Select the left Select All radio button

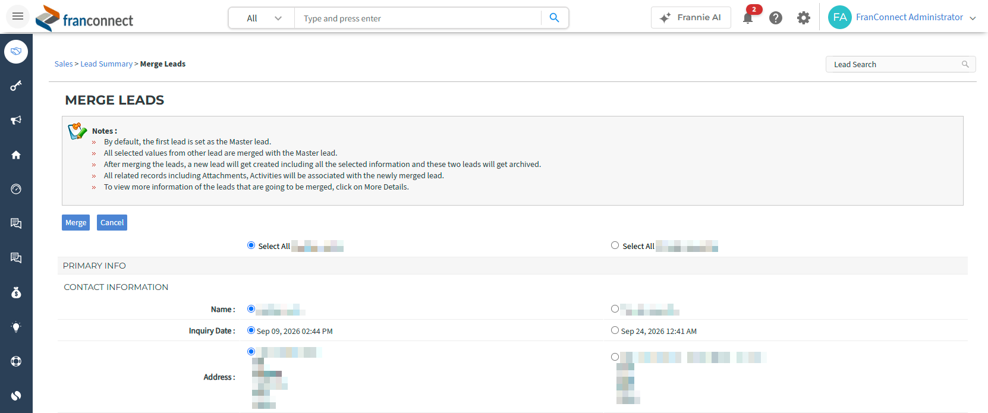click(x=251, y=245)
